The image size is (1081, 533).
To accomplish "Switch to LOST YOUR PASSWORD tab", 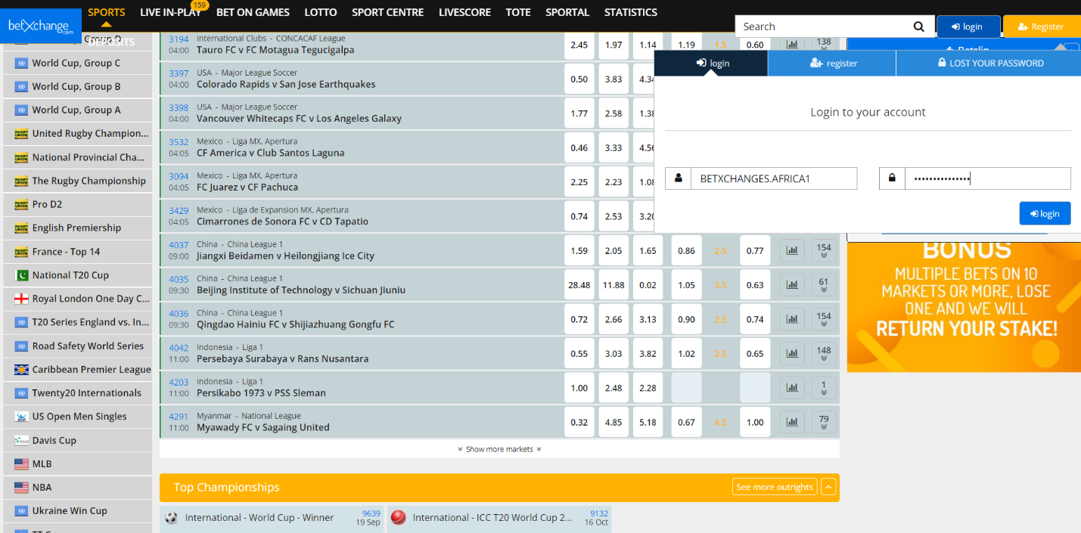I will (988, 64).
